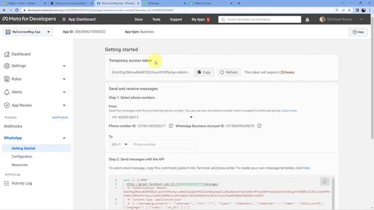Image resolution: width=374 pixels, height=210 pixels.
Task: Click the Add Product link
Action: [60, 117]
